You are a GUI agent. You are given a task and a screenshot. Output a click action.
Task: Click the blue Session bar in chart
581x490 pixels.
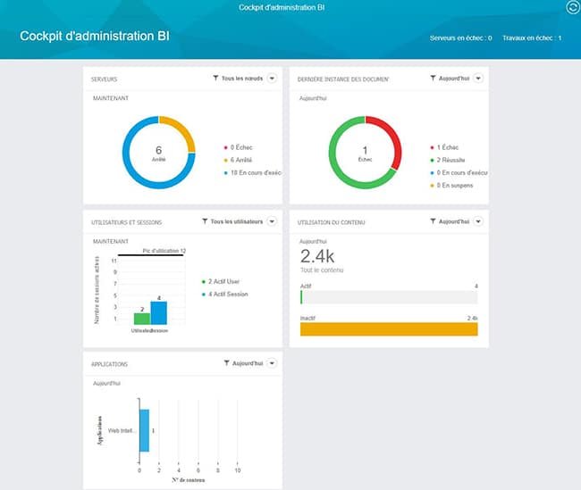[158, 313]
